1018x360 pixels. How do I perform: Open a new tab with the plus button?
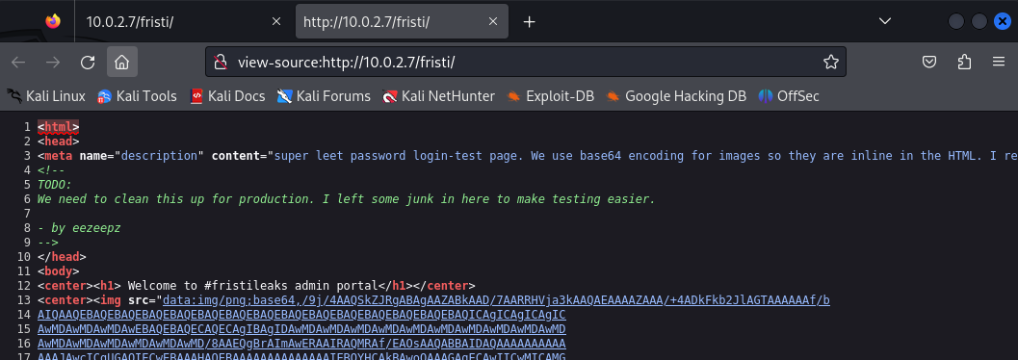pos(529,21)
